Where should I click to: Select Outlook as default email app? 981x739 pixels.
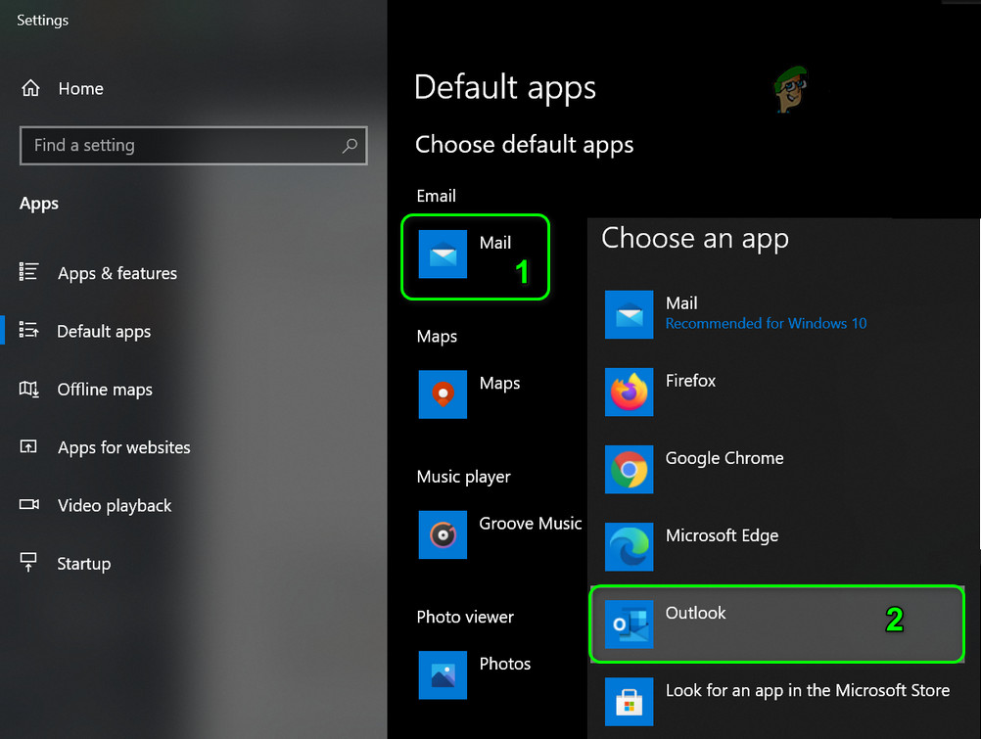pos(777,624)
